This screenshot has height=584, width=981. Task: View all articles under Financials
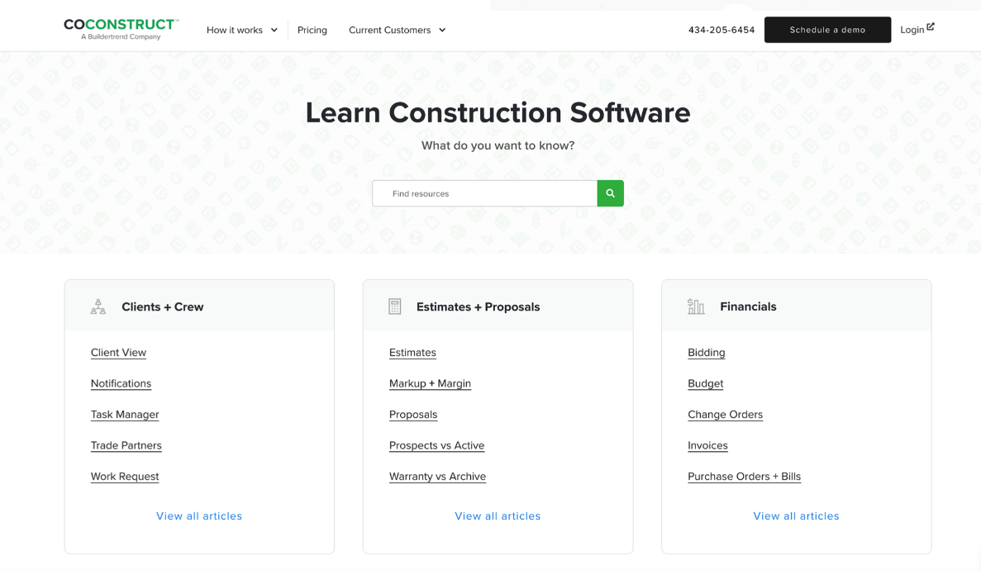pyautogui.click(x=796, y=516)
